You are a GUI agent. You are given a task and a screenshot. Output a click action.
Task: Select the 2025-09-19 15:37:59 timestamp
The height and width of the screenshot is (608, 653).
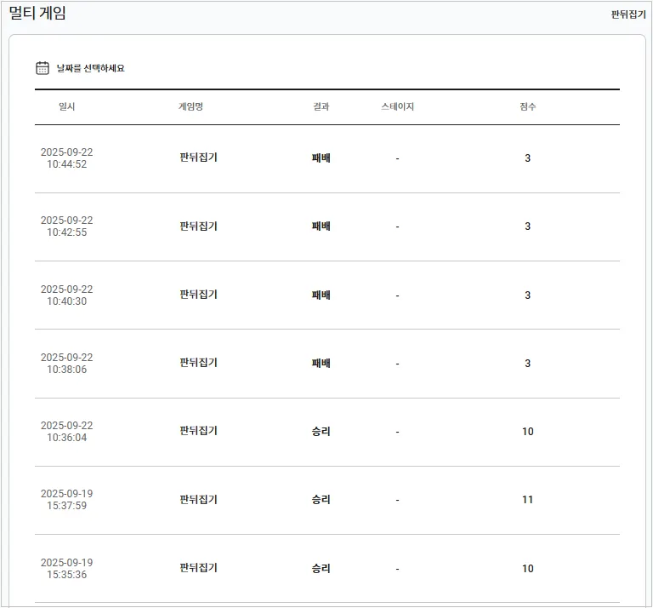67,500
